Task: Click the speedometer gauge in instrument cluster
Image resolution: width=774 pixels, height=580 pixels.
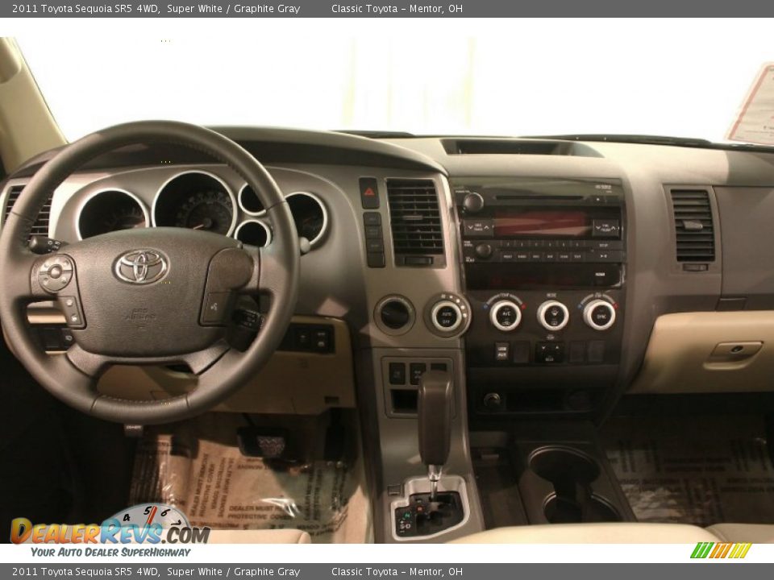Action: coord(196,204)
